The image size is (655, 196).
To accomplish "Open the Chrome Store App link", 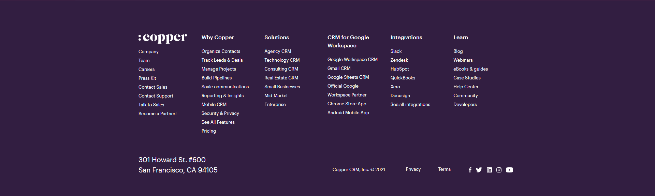I will (347, 104).
